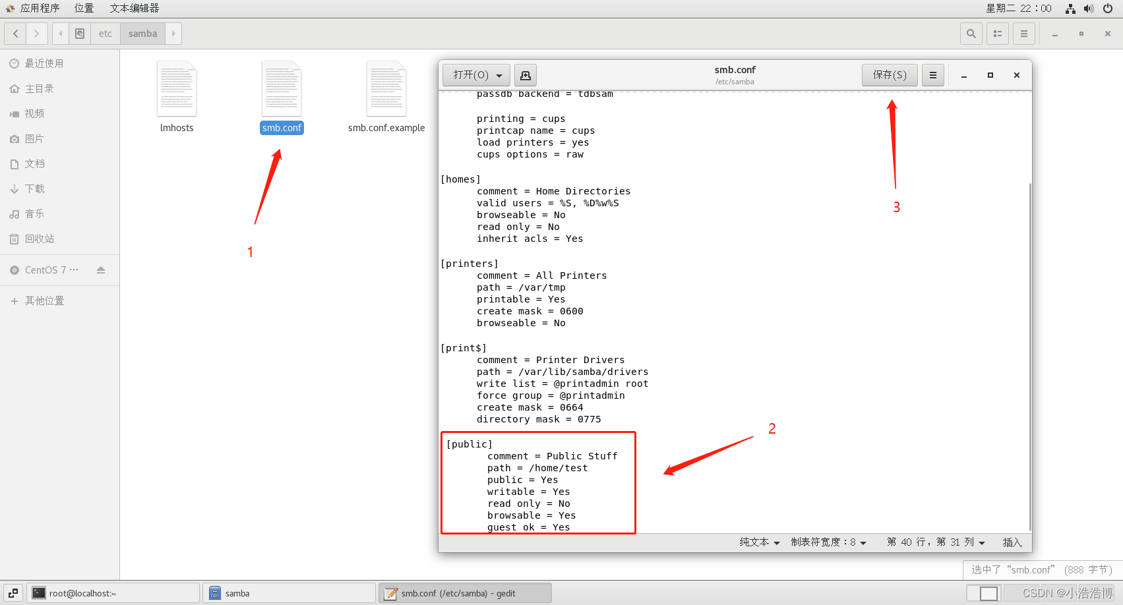The image size is (1123, 605).
Task: Click the [print$] section header
Action: (x=463, y=348)
